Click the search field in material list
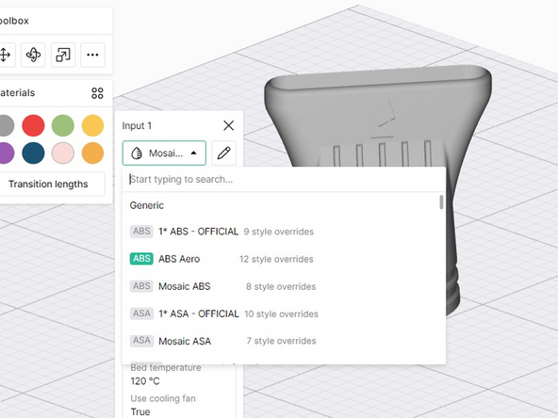The image size is (558, 418). (x=284, y=179)
